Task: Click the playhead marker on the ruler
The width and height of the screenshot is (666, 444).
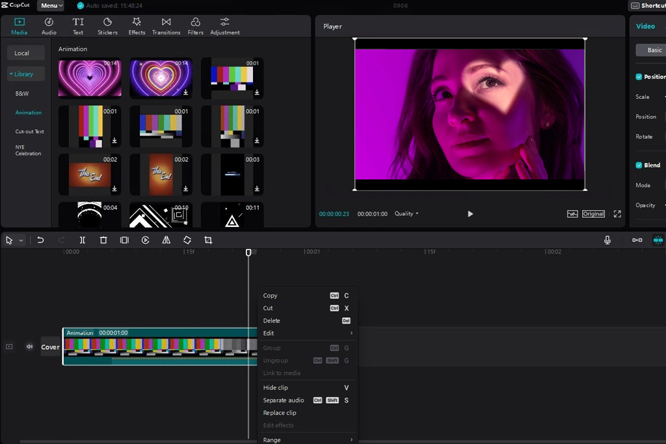Action: click(248, 253)
